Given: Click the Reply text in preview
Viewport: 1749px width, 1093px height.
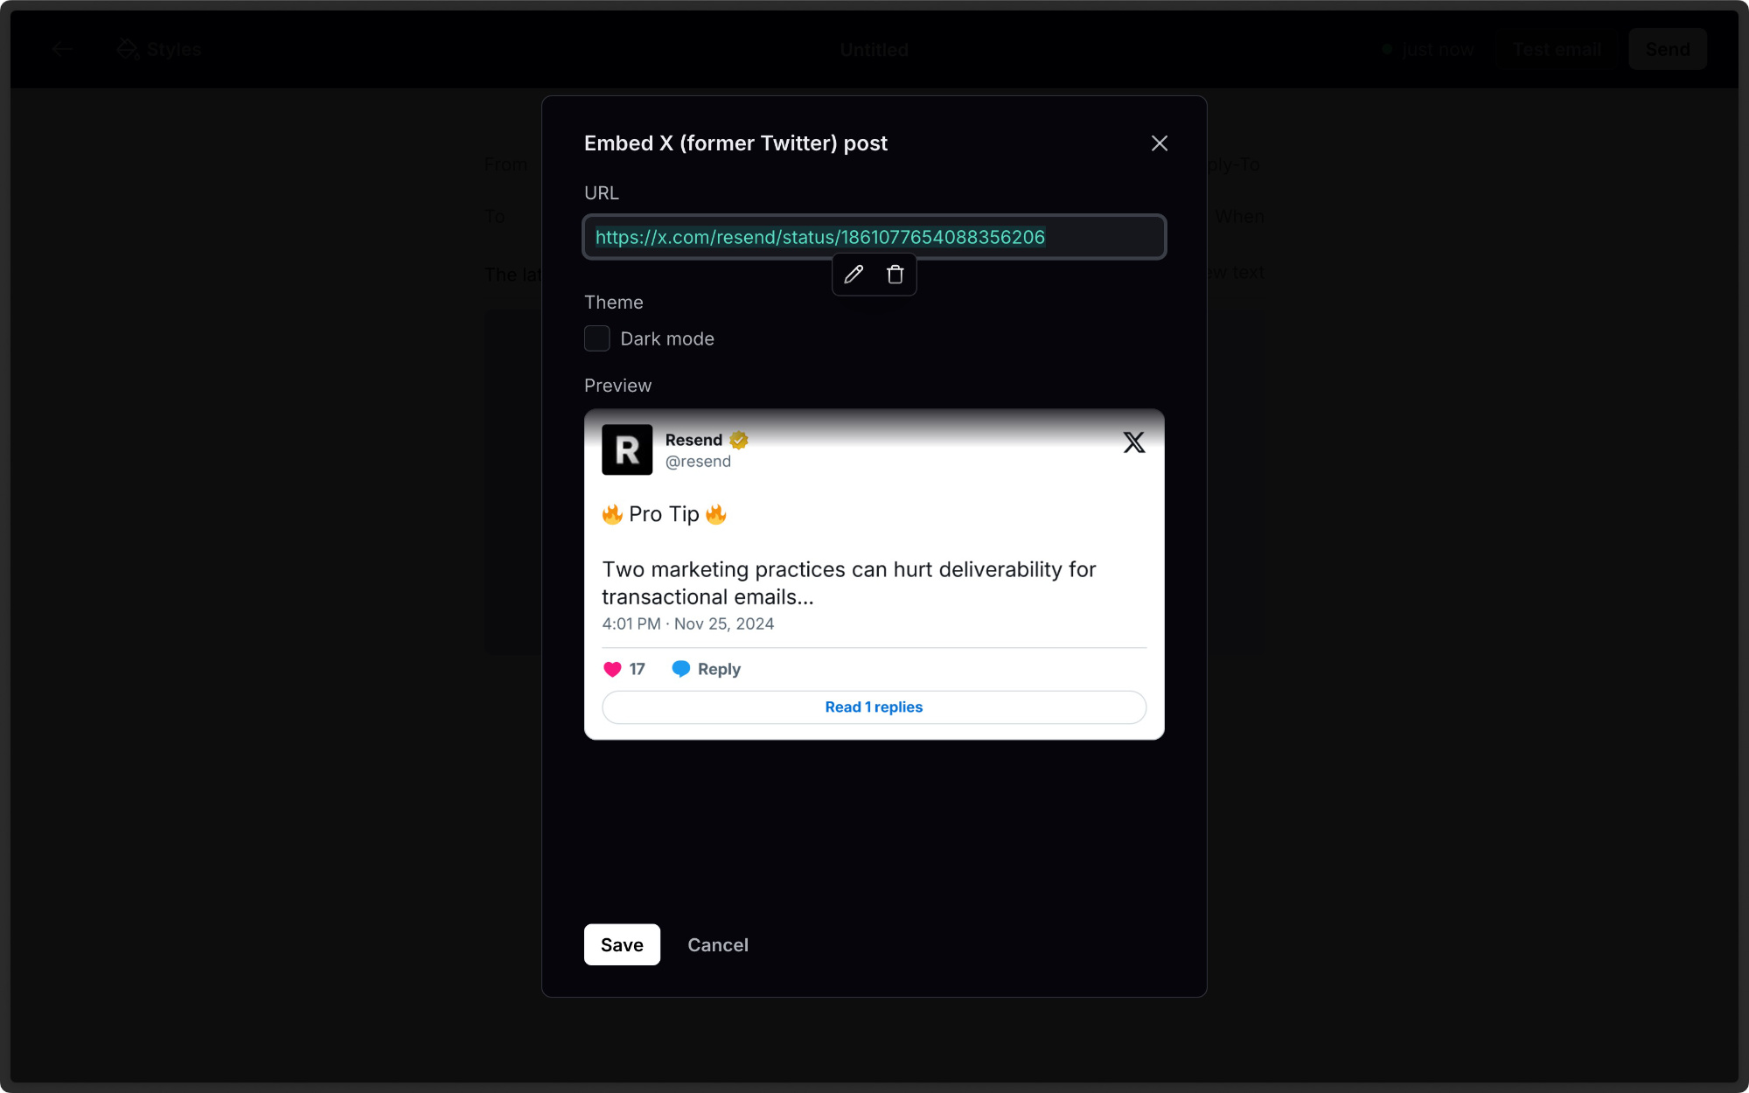Looking at the screenshot, I should [719, 669].
